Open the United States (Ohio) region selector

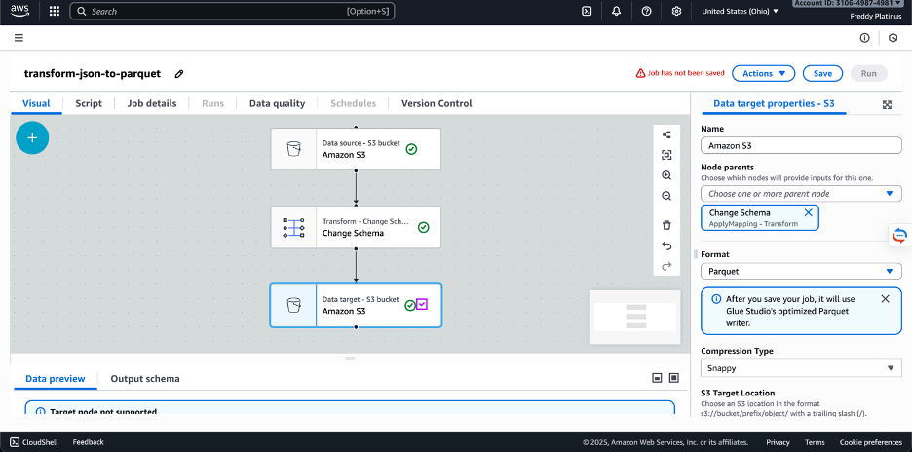pos(740,11)
